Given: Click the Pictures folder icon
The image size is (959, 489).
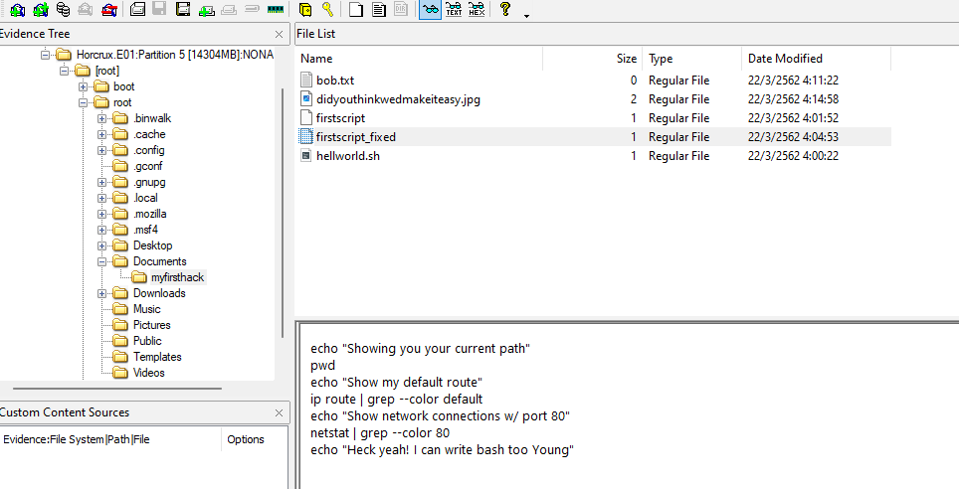Looking at the screenshot, I should point(120,325).
